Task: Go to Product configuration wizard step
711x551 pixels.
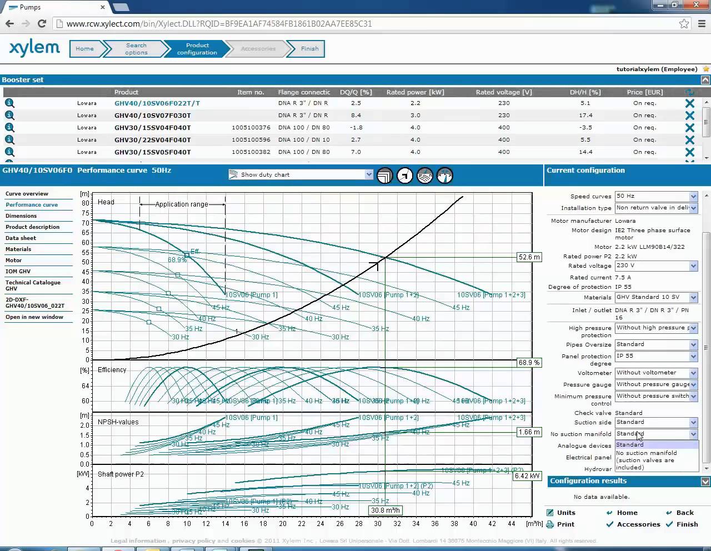Action: click(x=197, y=49)
